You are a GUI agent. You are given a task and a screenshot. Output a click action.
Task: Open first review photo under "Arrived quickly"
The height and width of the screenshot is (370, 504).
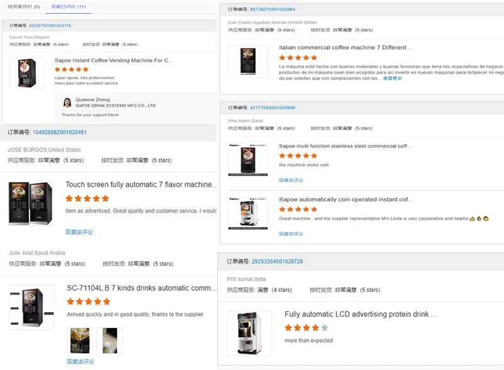click(80, 340)
